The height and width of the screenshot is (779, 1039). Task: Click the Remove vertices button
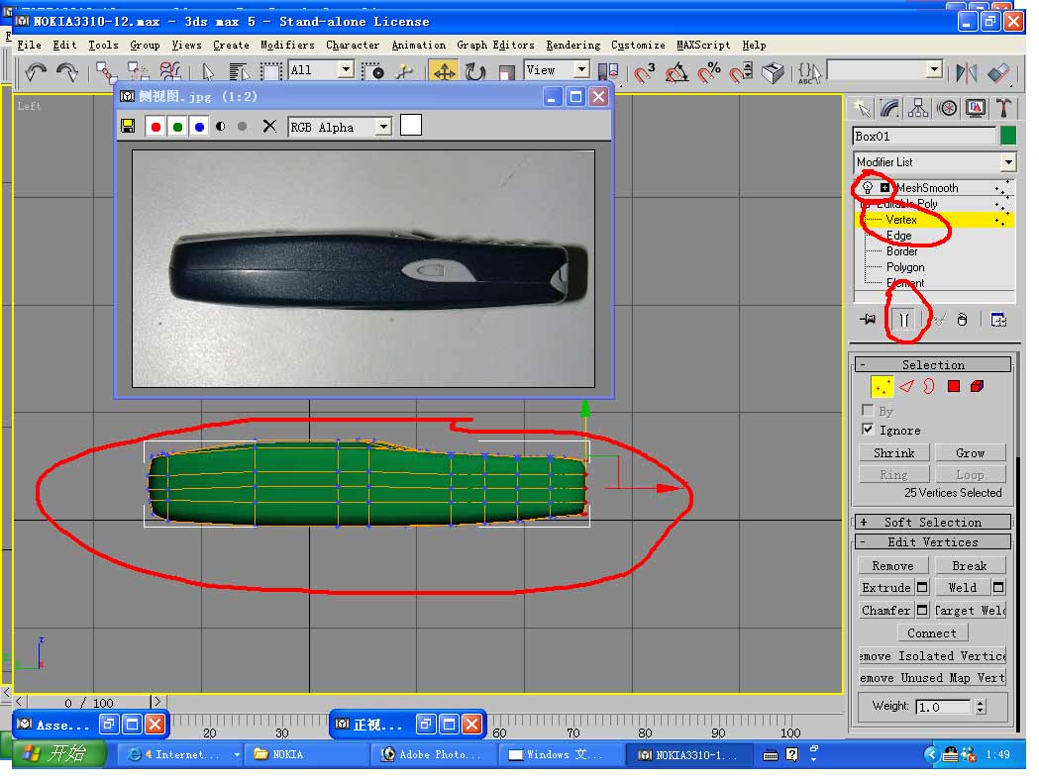point(892,566)
